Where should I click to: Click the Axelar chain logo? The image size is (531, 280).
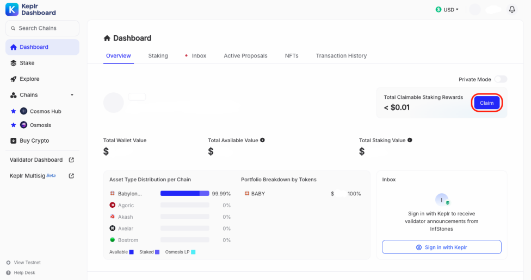(x=113, y=228)
